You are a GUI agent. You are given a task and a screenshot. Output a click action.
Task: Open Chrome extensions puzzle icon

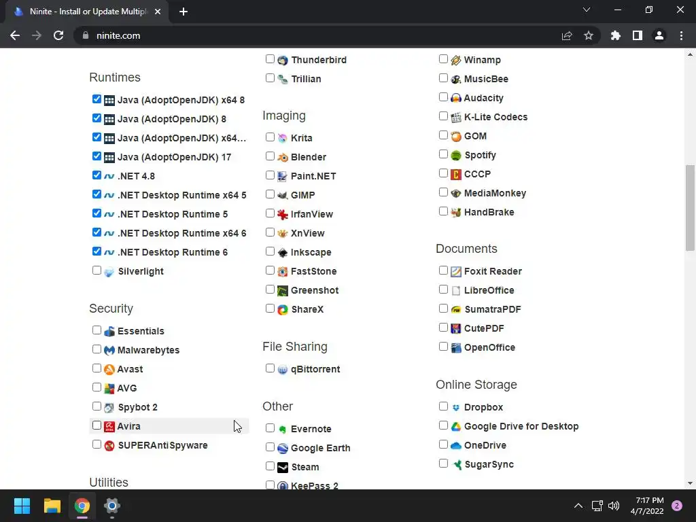pos(615,35)
